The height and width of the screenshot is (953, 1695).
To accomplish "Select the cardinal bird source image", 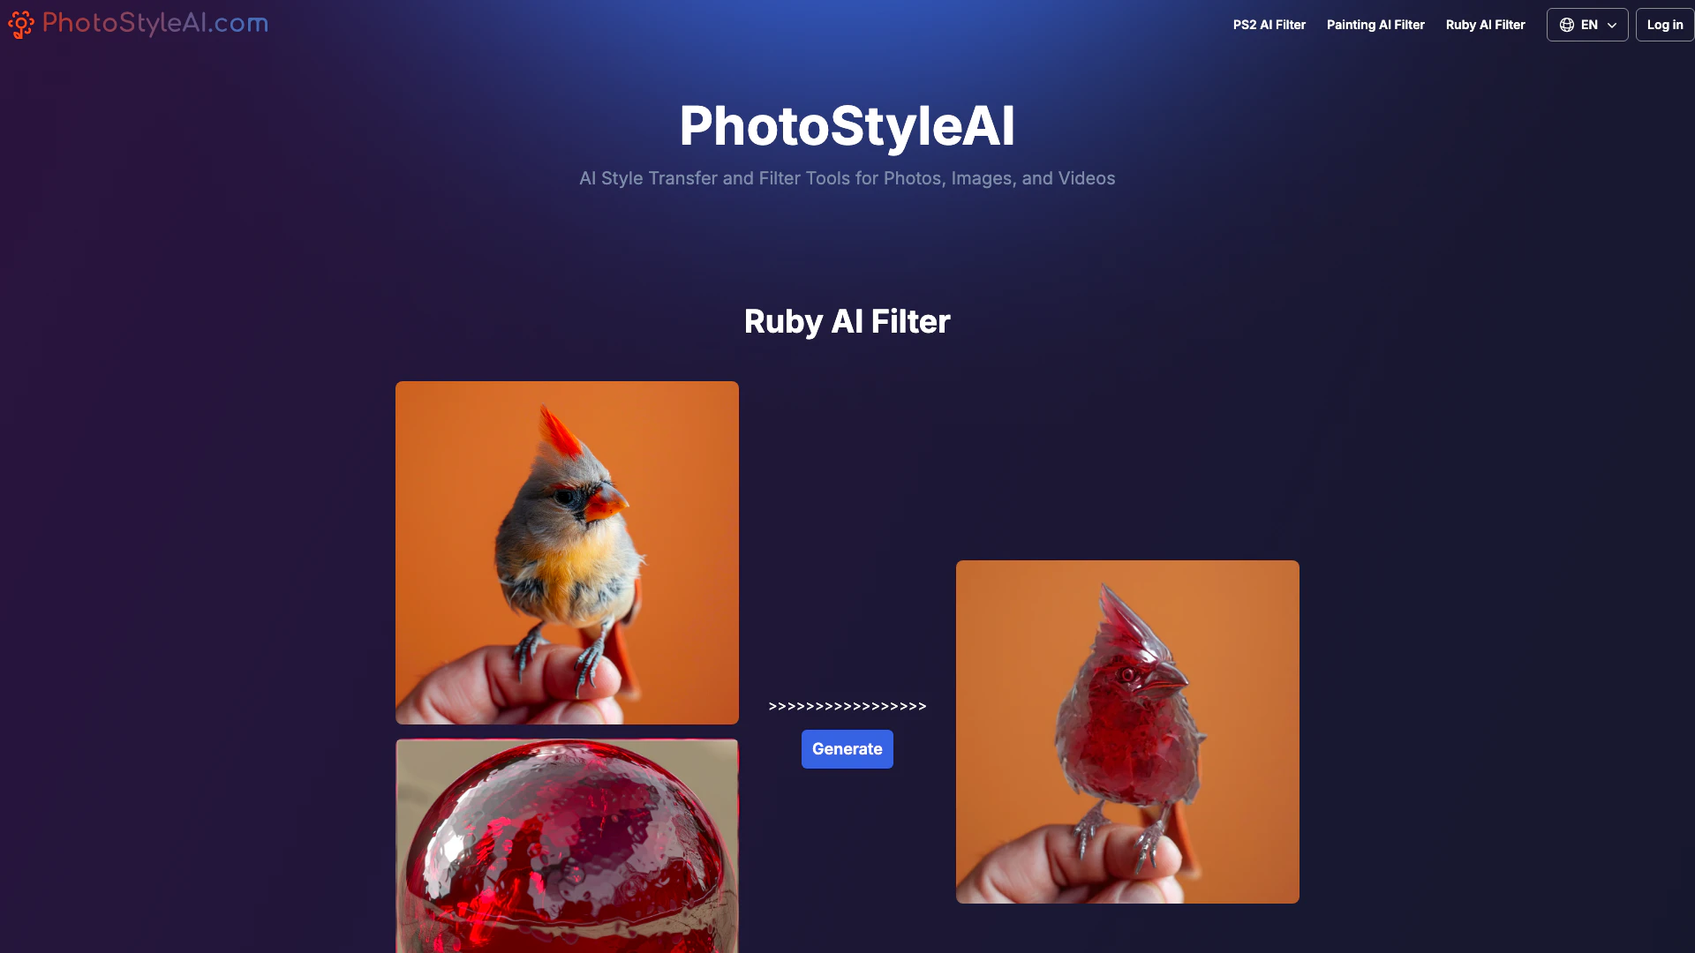I will coord(567,552).
